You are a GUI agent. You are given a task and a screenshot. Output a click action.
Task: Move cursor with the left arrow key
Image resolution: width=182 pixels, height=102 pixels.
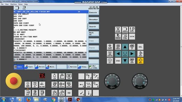pyautogui.click(x=118, y=54)
